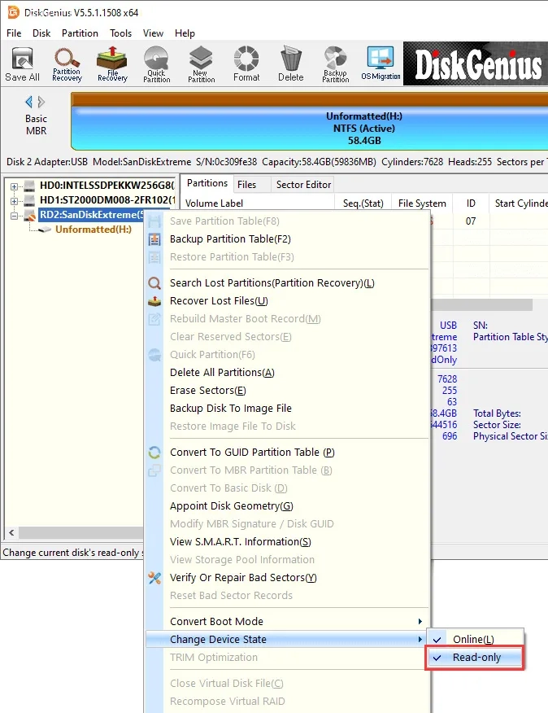Select the Unformatted(H:) volume in the tree
Viewport: 548px width, 713px height.
pos(93,230)
